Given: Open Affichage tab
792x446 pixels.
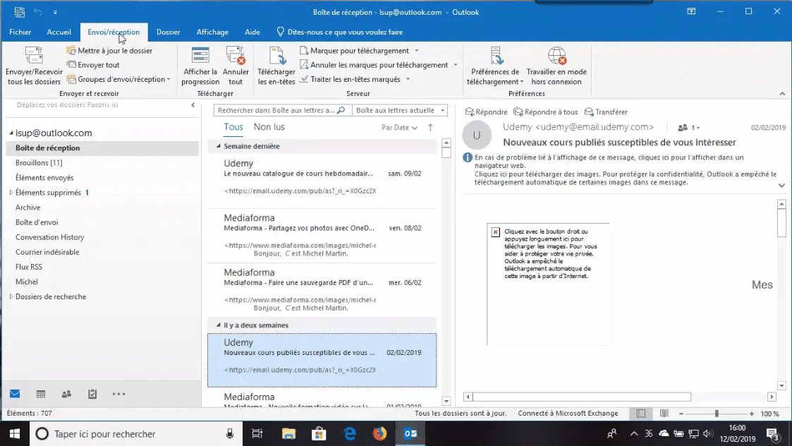Looking at the screenshot, I should tap(212, 32).
